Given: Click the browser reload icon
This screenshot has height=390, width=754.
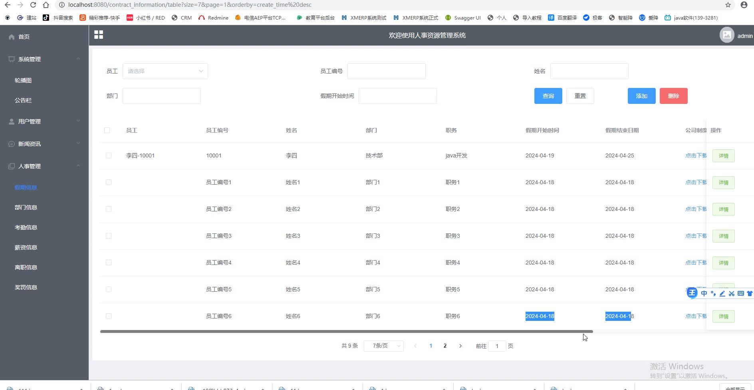Looking at the screenshot, I should click(33, 5).
